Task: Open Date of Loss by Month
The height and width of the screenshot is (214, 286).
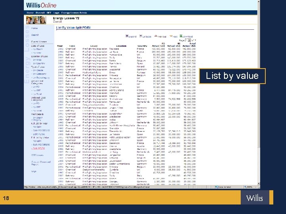Action: [37, 49]
